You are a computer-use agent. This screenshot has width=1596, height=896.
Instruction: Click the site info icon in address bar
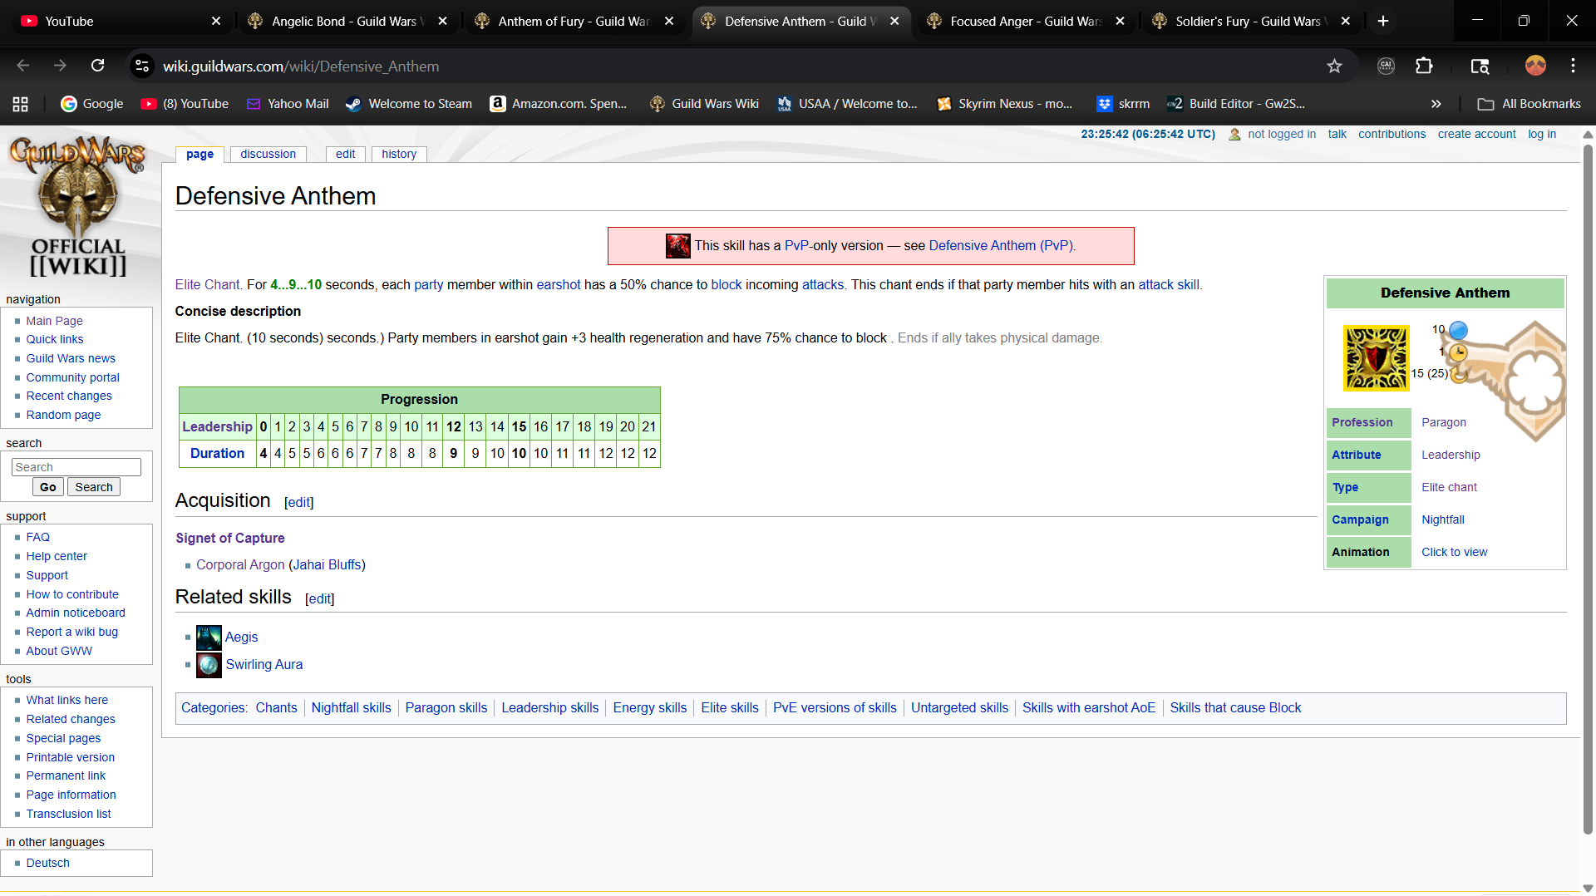coord(142,66)
